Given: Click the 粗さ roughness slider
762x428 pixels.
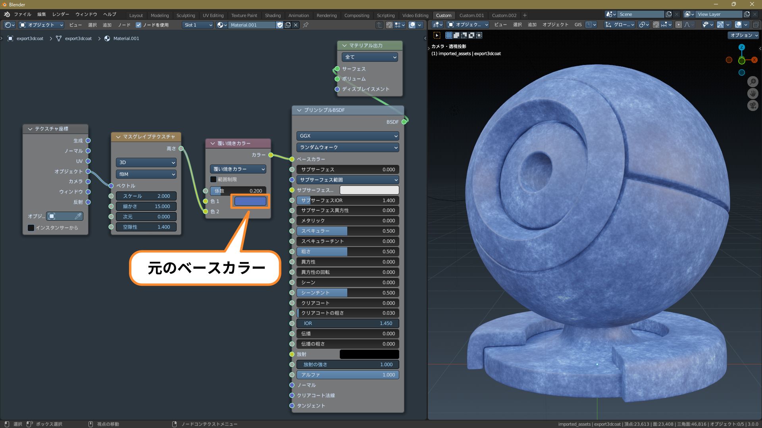Looking at the screenshot, I should coord(348,252).
